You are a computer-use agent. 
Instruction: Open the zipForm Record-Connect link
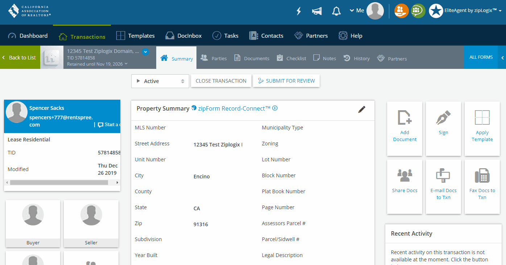click(x=234, y=108)
